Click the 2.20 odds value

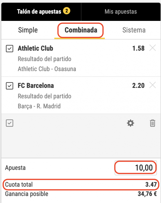pos(138,86)
